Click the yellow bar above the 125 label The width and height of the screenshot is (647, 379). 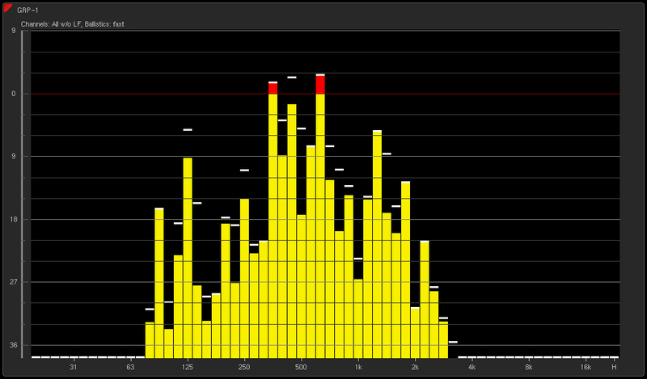(188, 258)
